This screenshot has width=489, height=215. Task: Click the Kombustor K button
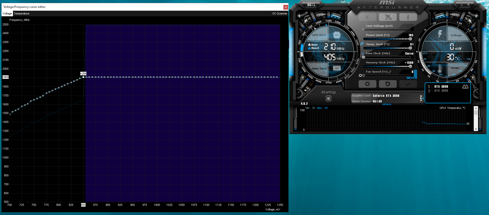click(x=367, y=17)
